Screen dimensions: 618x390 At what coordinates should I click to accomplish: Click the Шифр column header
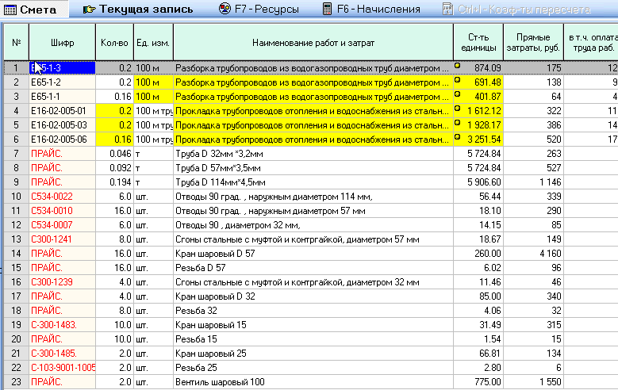pyautogui.click(x=62, y=42)
